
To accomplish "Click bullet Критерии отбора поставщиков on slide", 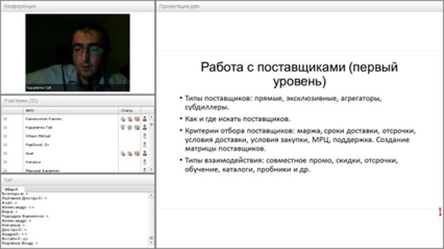I will tap(300, 140).
